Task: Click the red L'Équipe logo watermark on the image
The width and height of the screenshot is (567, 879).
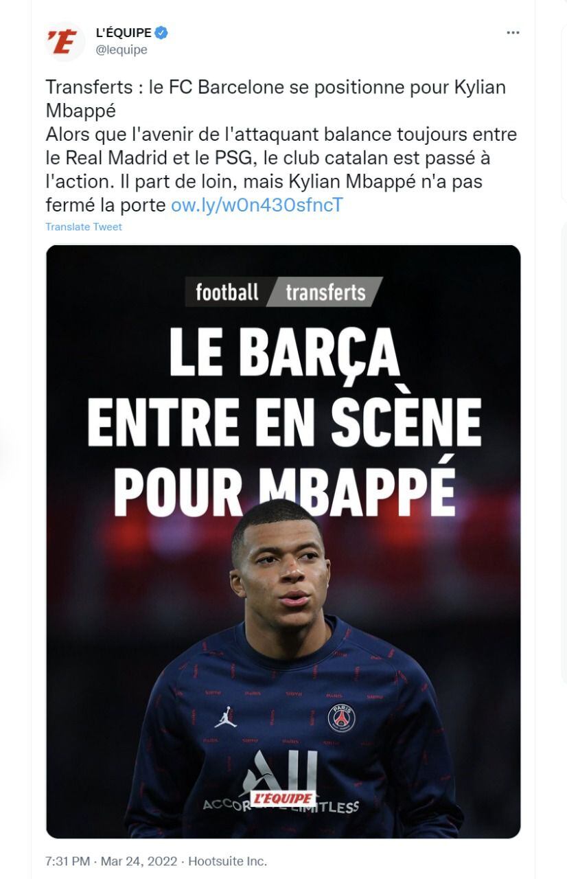Action: (284, 798)
